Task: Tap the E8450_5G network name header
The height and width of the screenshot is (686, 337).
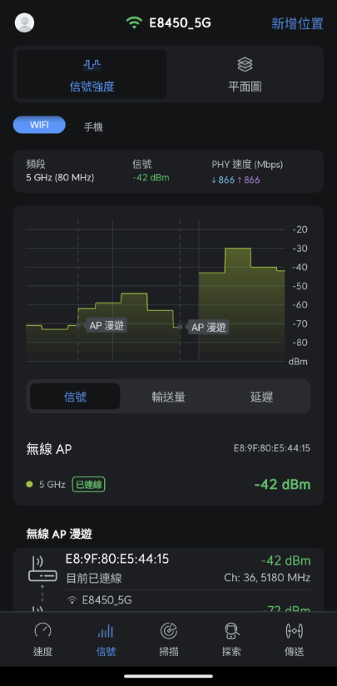Action: 180,22
